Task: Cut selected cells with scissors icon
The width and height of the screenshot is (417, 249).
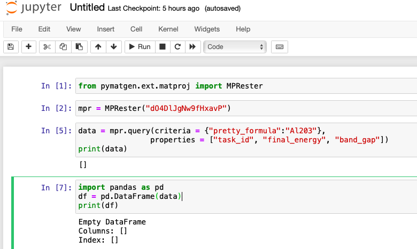Action: click(x=47, y=47)
